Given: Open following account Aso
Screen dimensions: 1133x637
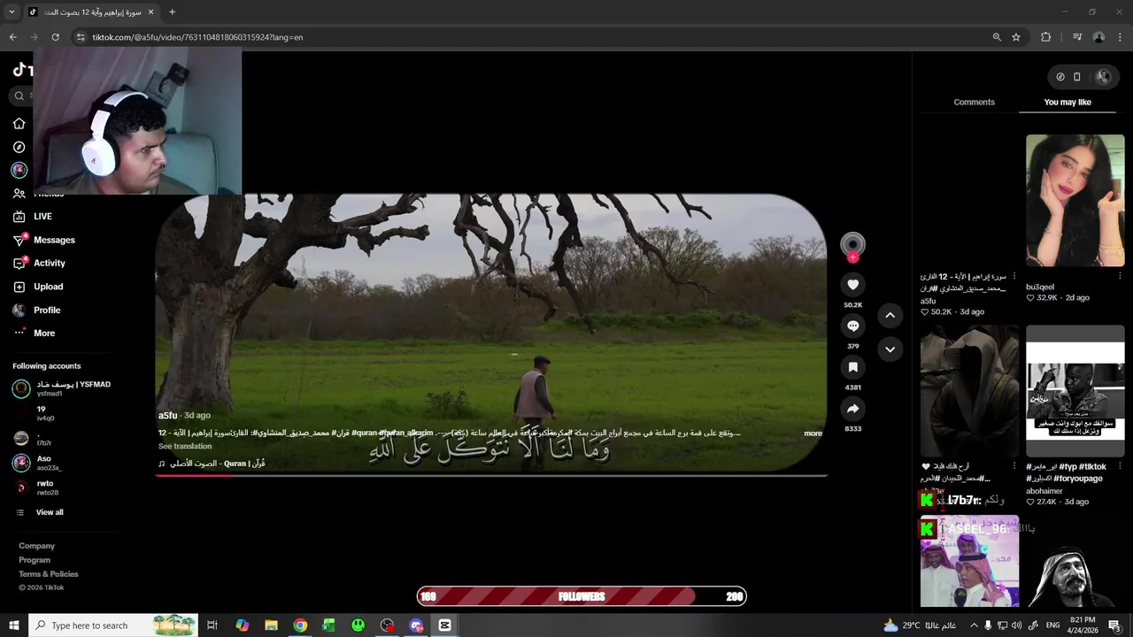Looking at the screenshot, I should [36, 463].
